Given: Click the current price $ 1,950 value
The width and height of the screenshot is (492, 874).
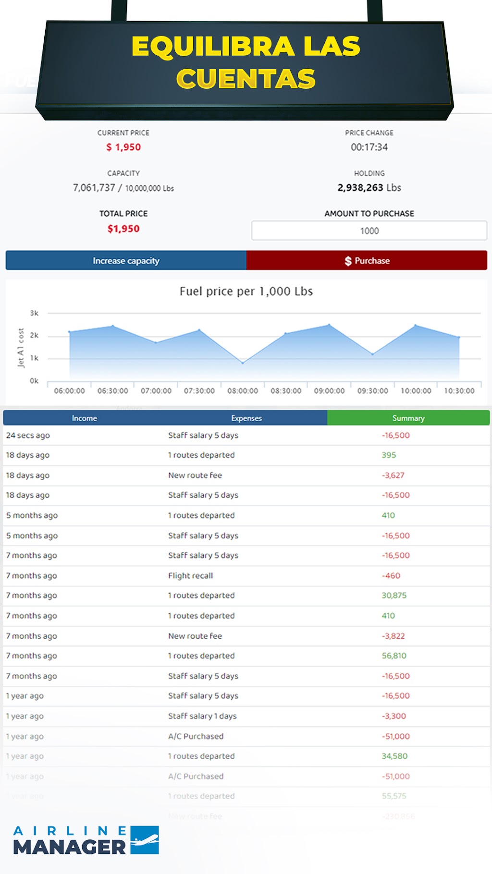Looking at the screenshot, I should click(123, 147).
